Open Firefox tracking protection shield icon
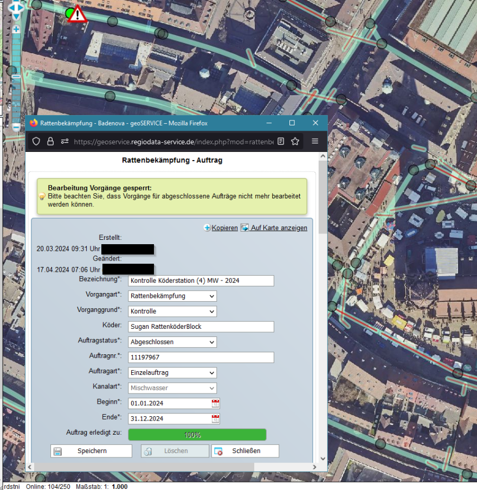Screen dimensions: 477x490 point(36,142)
